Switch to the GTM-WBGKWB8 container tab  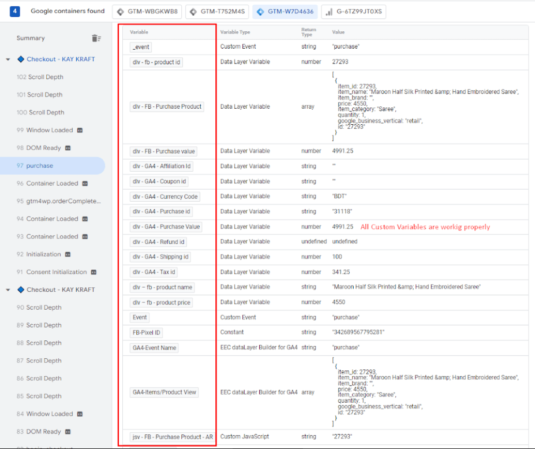pyautogui.click(x=147, y=12)
